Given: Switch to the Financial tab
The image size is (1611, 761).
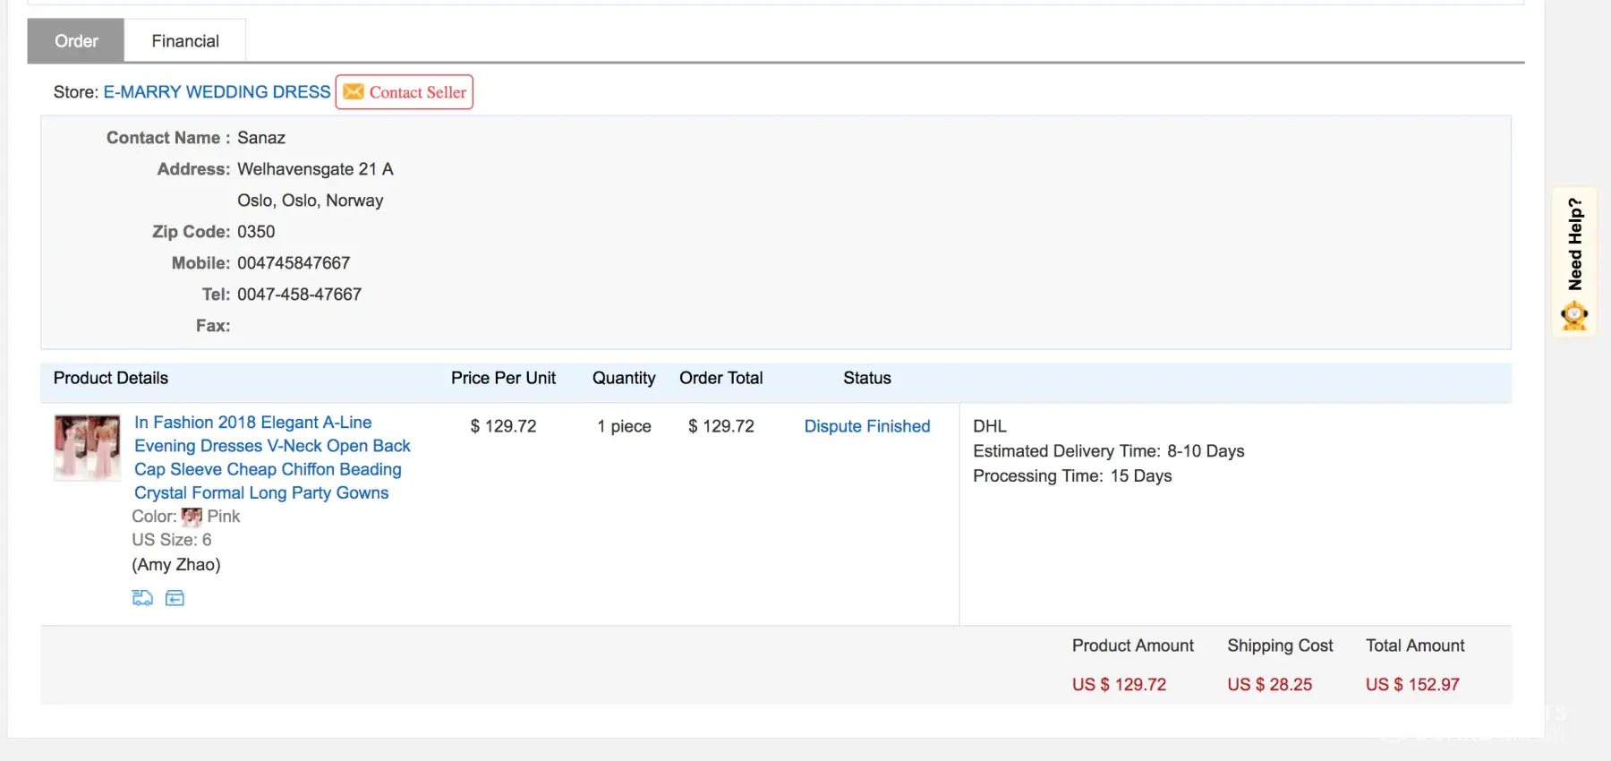Looking at the screenshot, I should point(185,41).
